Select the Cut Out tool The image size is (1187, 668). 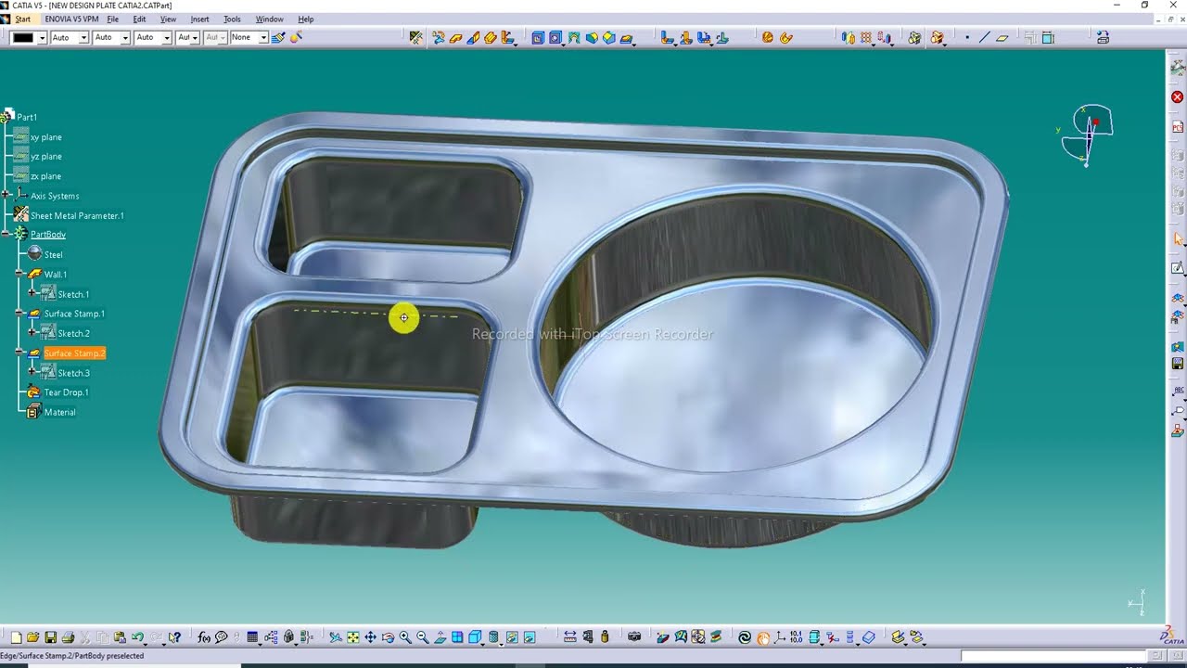(538, 37)
